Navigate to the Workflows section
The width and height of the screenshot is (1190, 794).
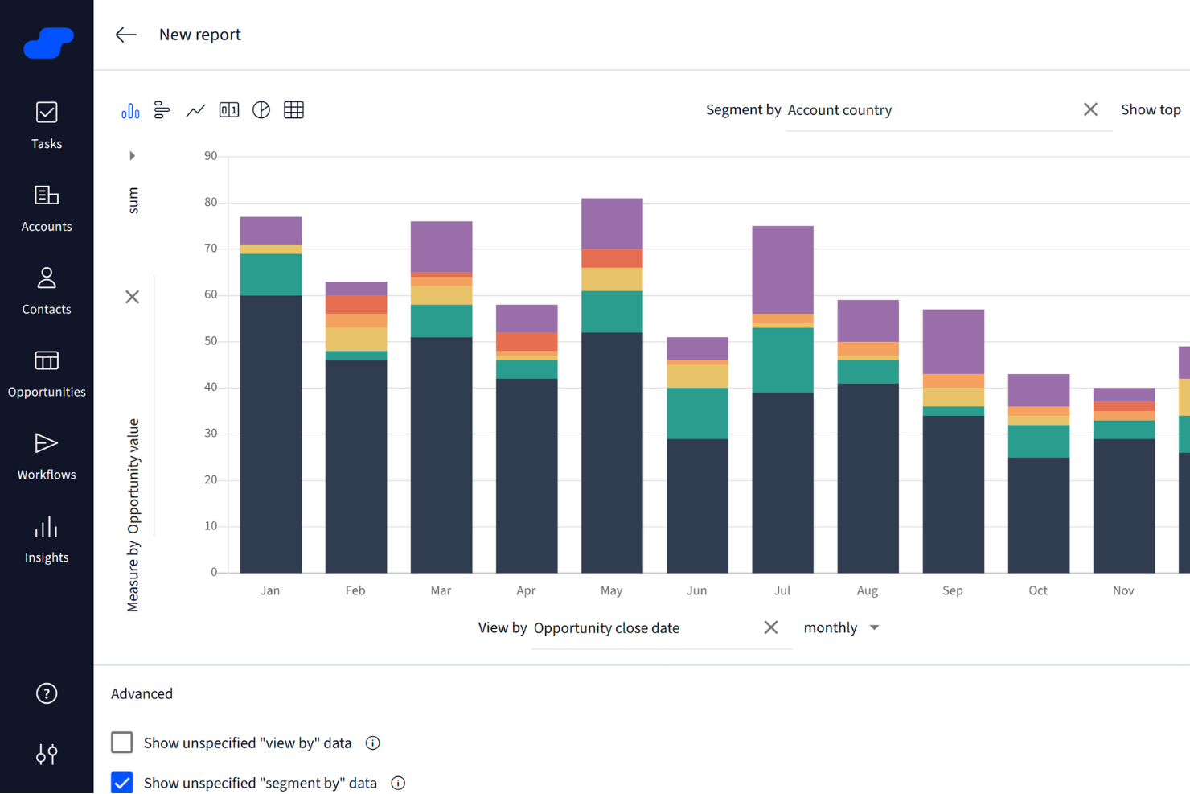tap(47, 455)
